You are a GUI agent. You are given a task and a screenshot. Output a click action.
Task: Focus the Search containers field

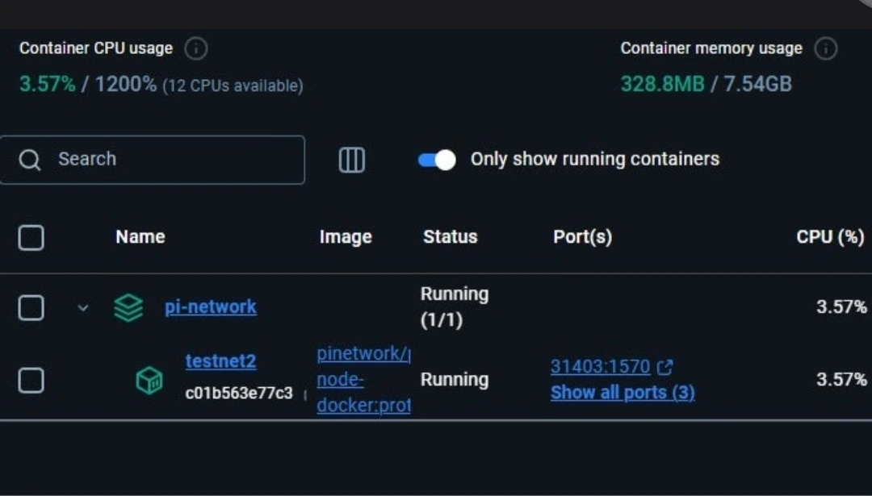click(x=153, y=160)
